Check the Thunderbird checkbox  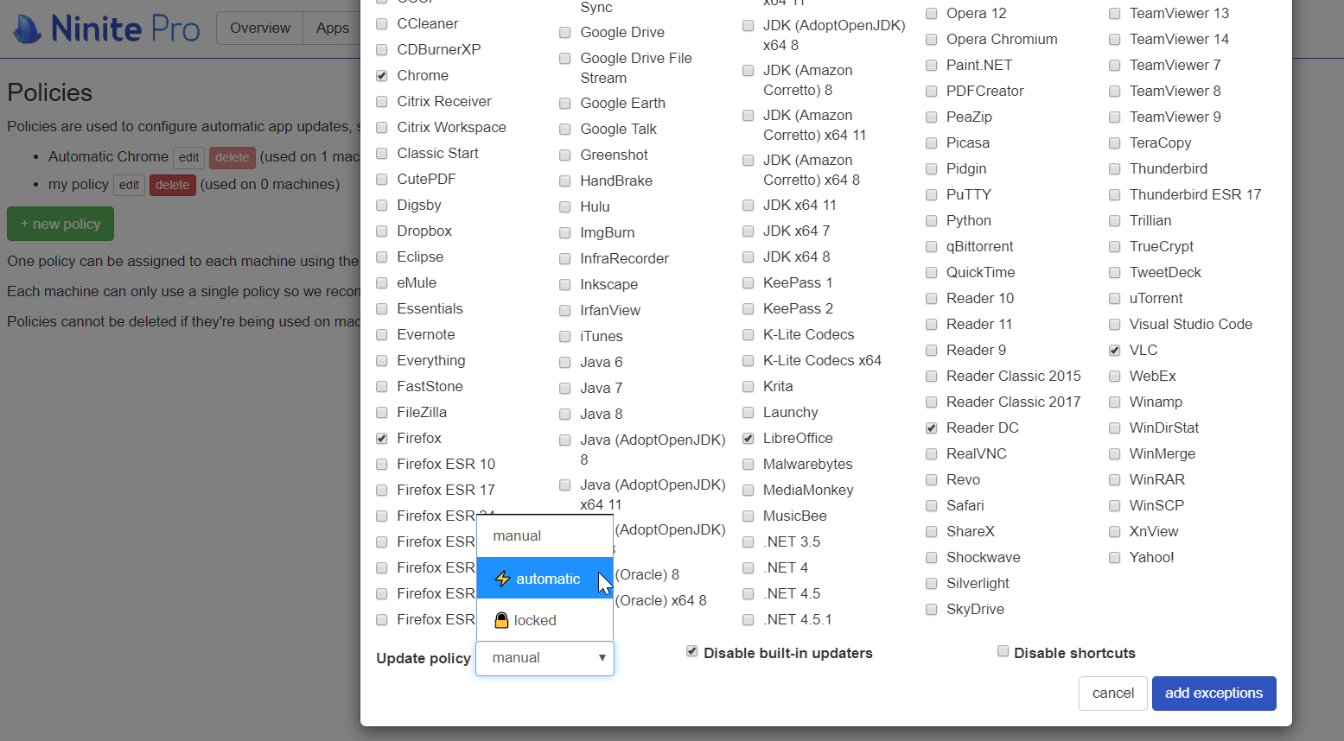point(1114,169)
